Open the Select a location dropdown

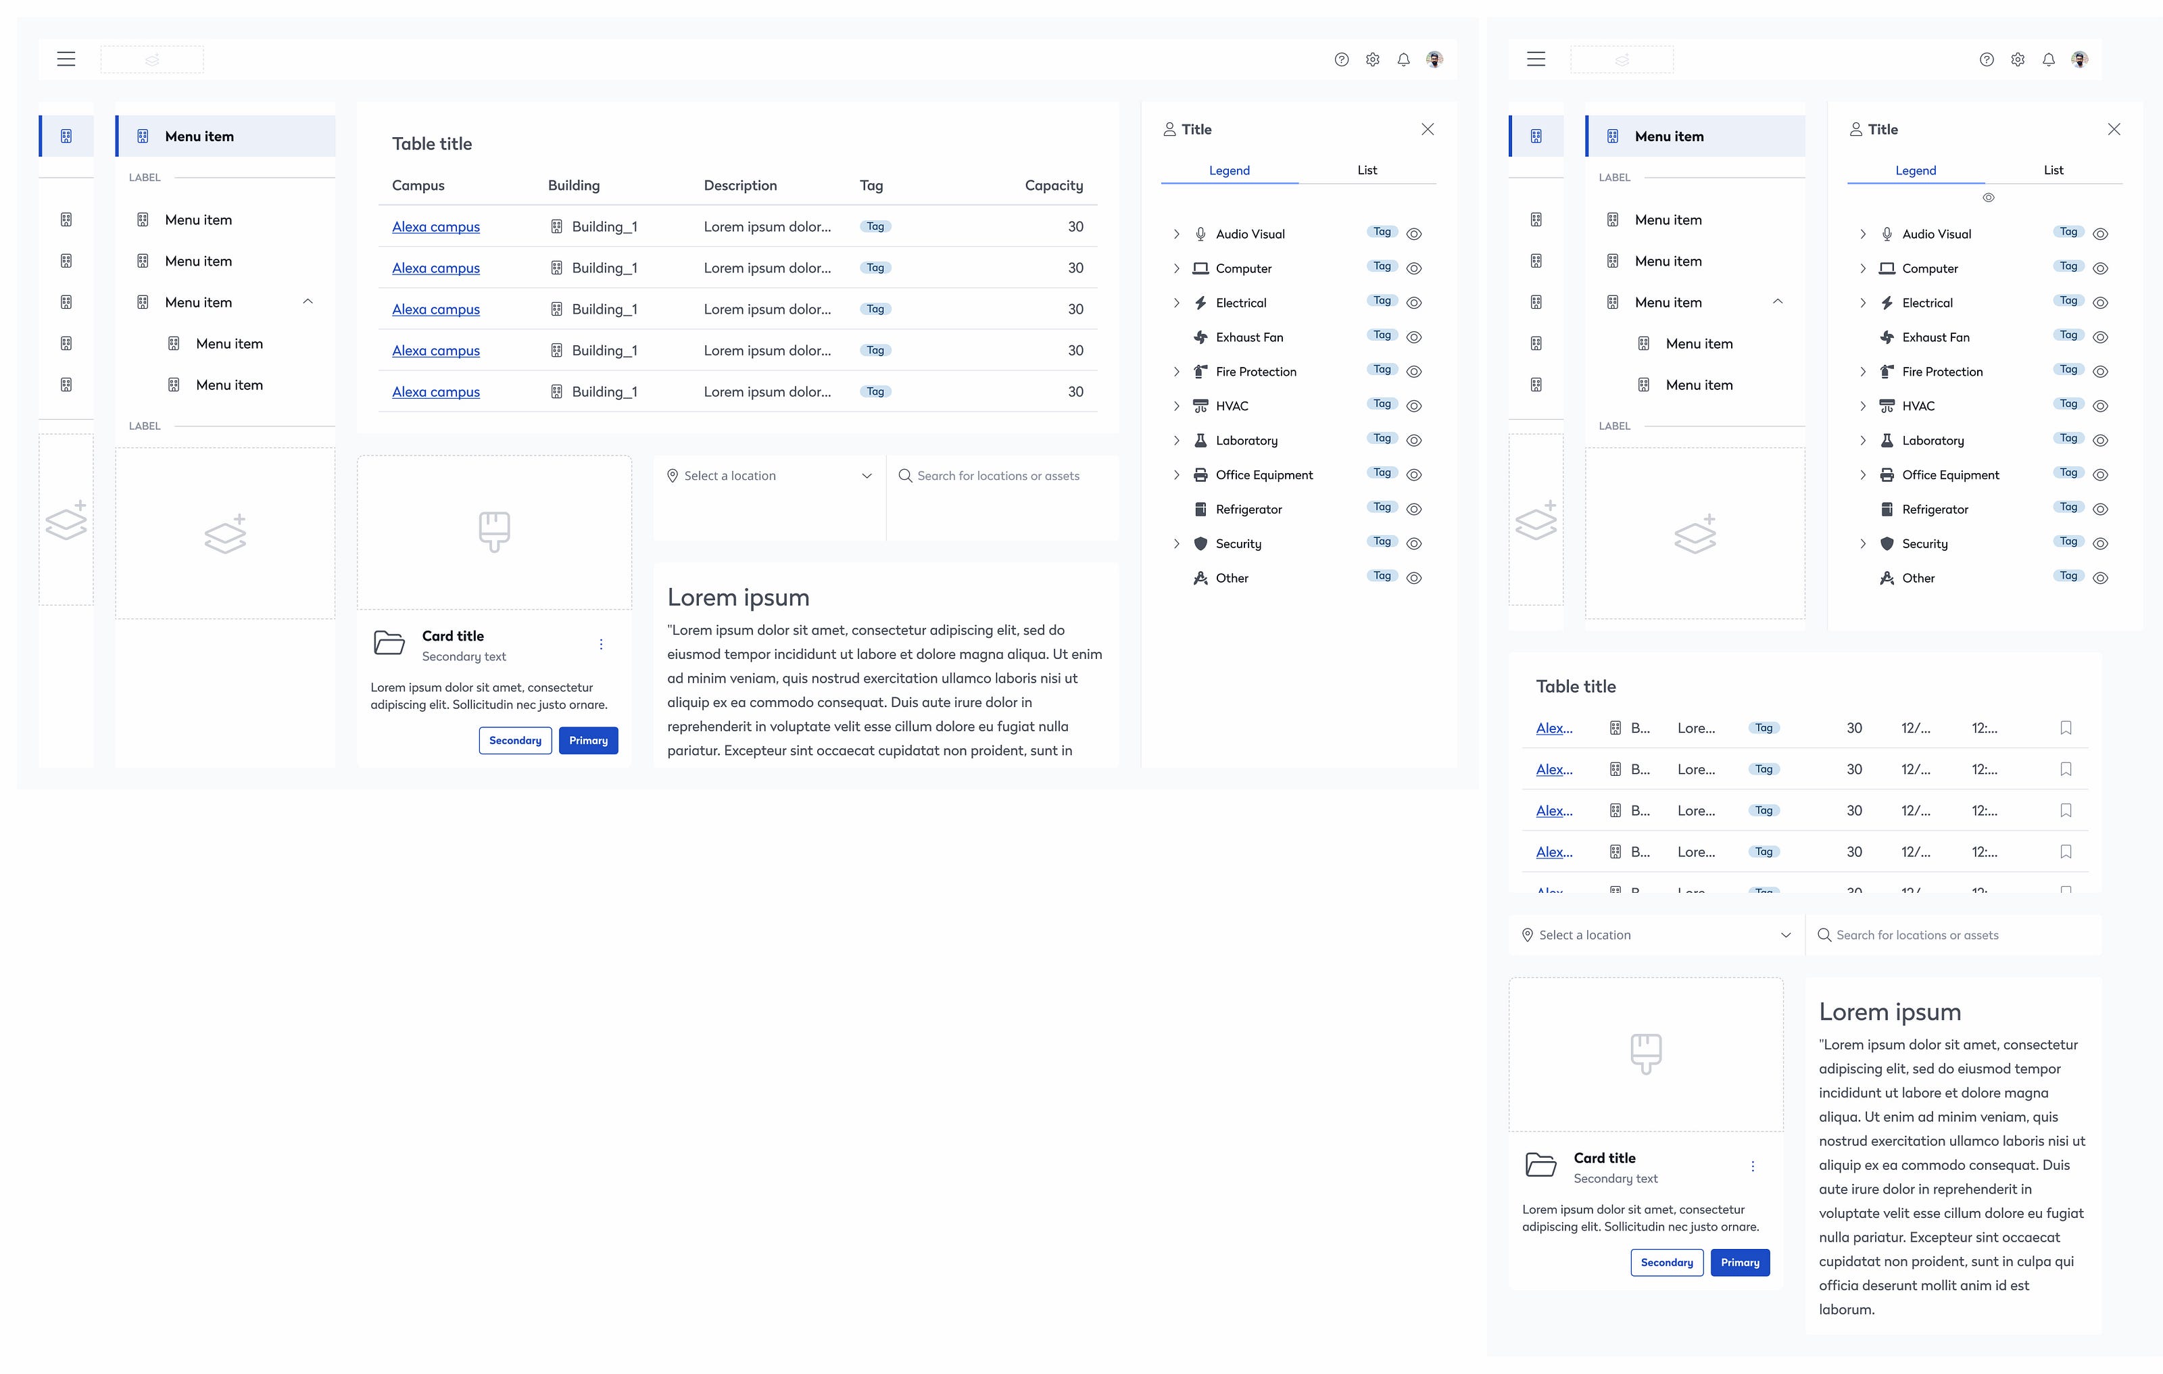(x=769, y=475)
